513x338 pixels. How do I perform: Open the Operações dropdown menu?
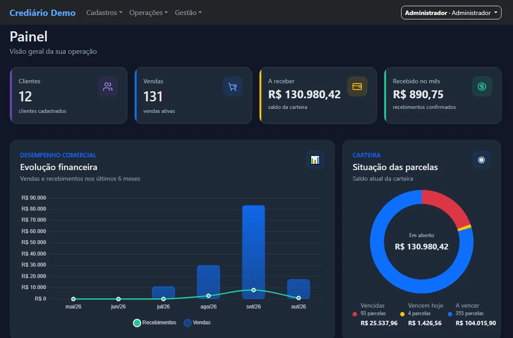149,12
